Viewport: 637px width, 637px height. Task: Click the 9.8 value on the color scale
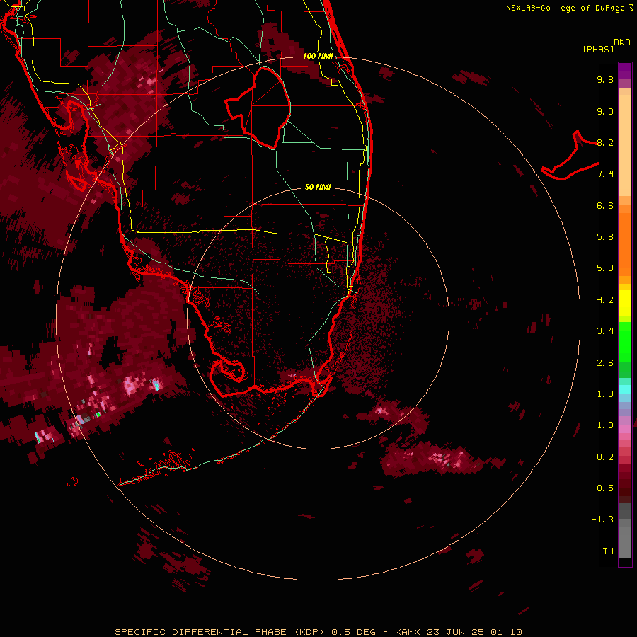605,79
